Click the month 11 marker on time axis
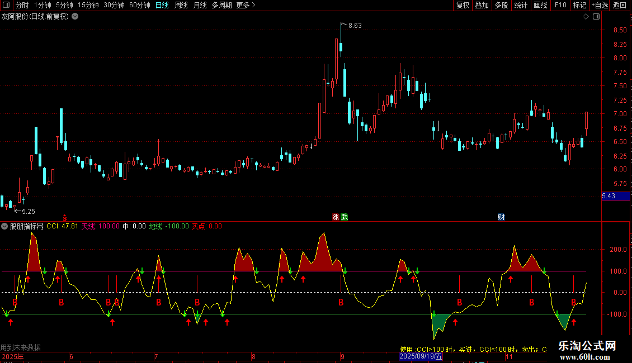 509,356
